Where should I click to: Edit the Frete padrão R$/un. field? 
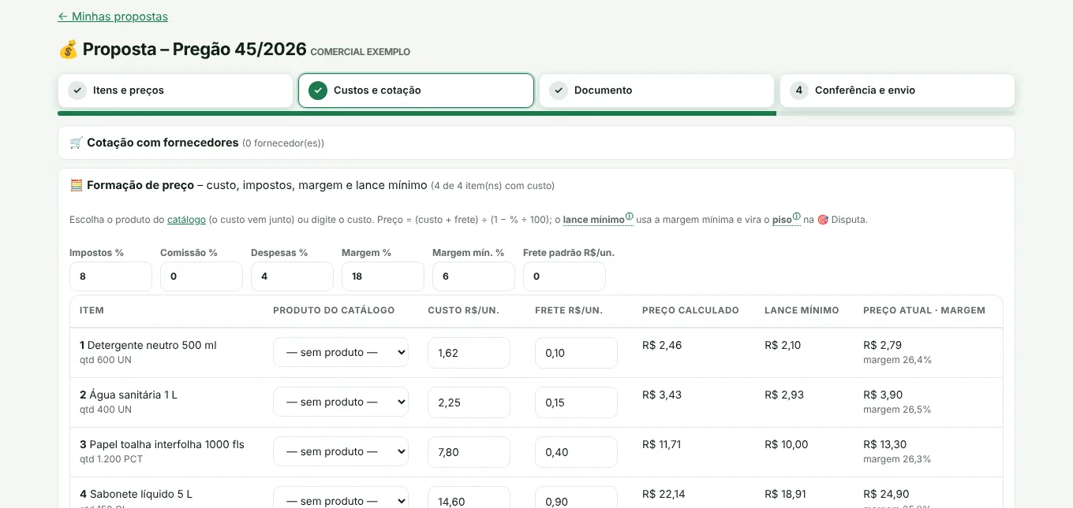coord(564,276)
